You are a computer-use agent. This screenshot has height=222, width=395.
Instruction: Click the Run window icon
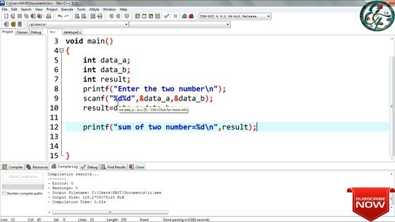pyautogui.click(x=144, y=16)
